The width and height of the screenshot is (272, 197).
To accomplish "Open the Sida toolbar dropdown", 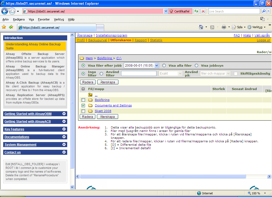I will 245,27.
